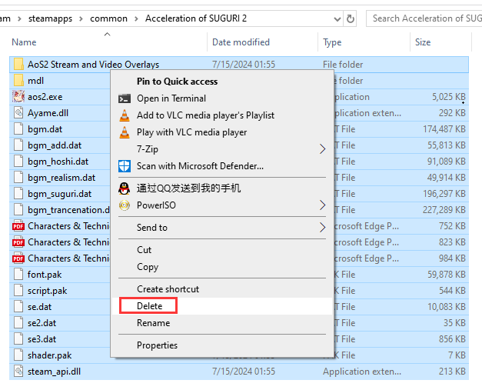
Task: Sort by the Date modified column header
Action: pyautogui.click(x=241, y=42)
